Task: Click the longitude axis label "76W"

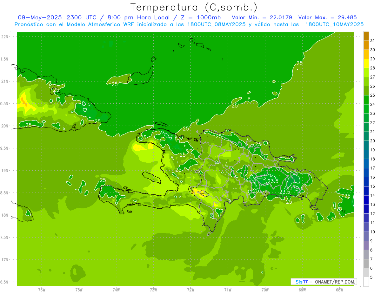Action: pyautogui.click(x=42, y=290)
